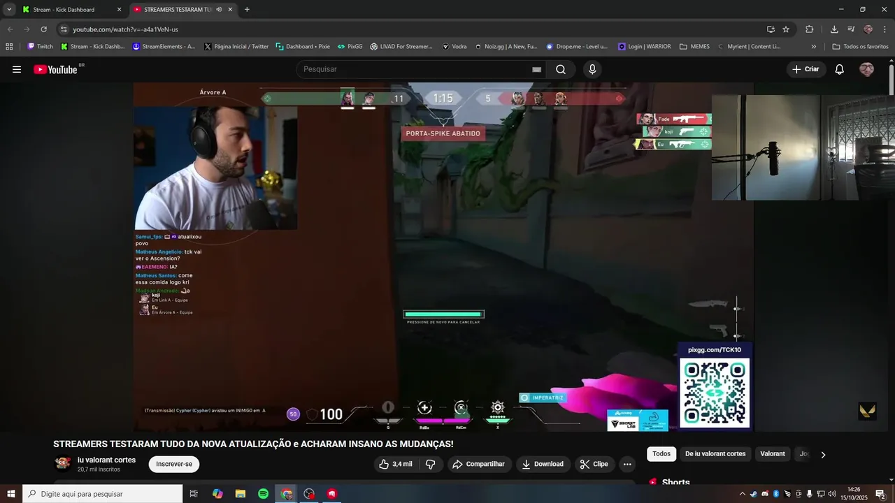This screenshot has width=895, height=503.
Task: Open the Página Inicial / Twitter bookmark
Action: pyautogui.click(x=236, y=47)
